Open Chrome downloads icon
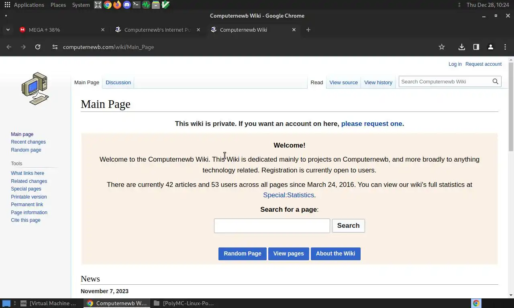 point(462,47)
